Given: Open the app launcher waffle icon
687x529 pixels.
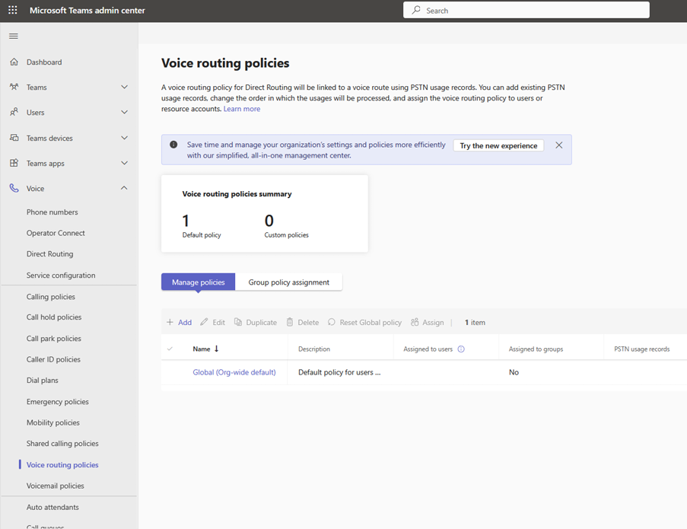Looking at the screenshot, I should [x=13, y=10].
